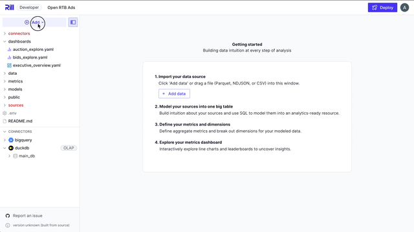Click the Rill logo icon
This screenshot has height=232, width=414.
10,7
